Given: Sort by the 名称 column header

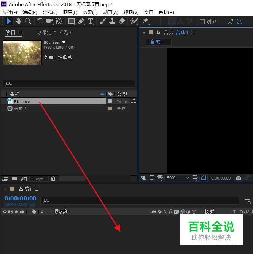Looking at the screenshot, I should [14, 94].
